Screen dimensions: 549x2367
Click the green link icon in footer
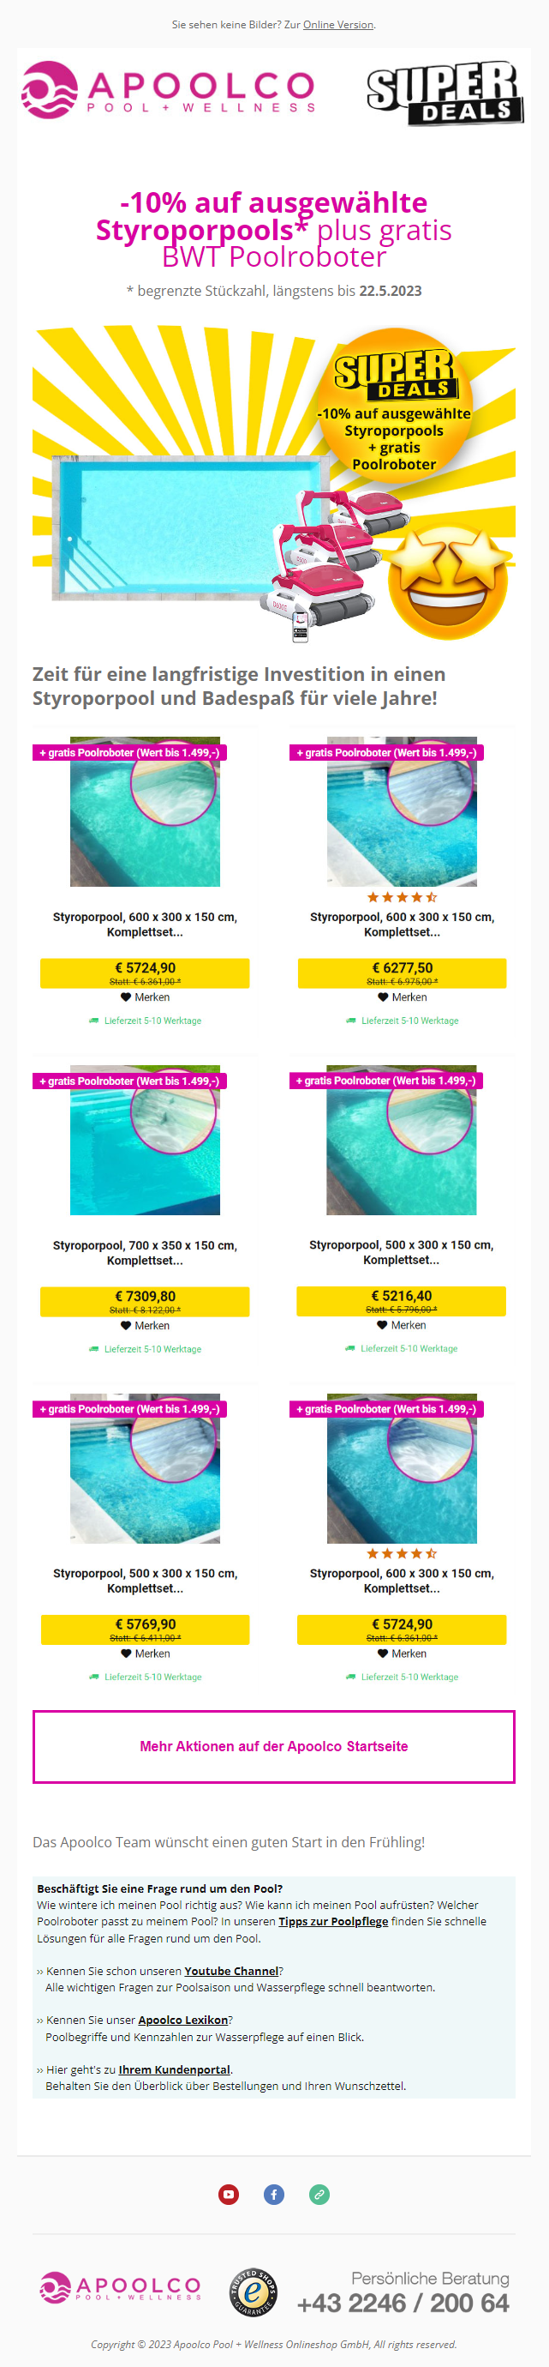click(x=319, y=2195)
